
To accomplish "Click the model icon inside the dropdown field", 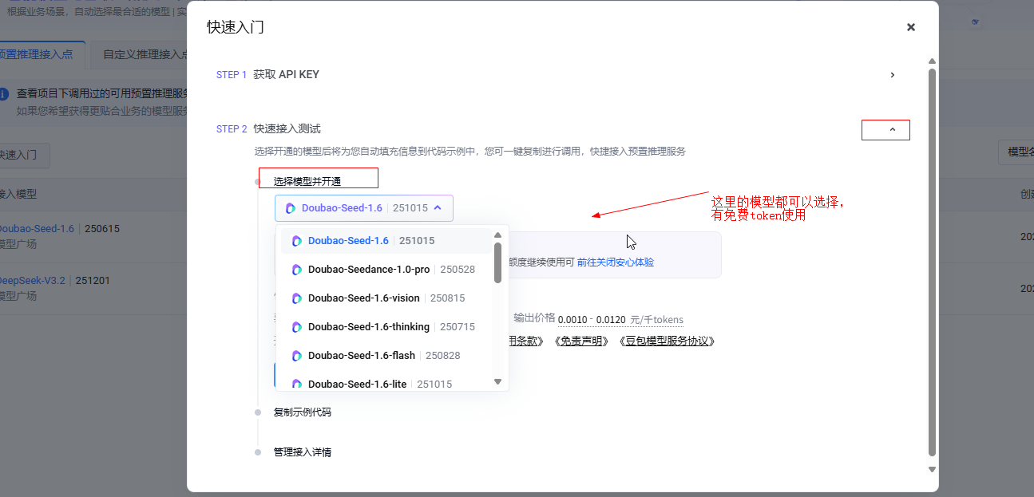I will pyautogui.click(x=291, y=208).
